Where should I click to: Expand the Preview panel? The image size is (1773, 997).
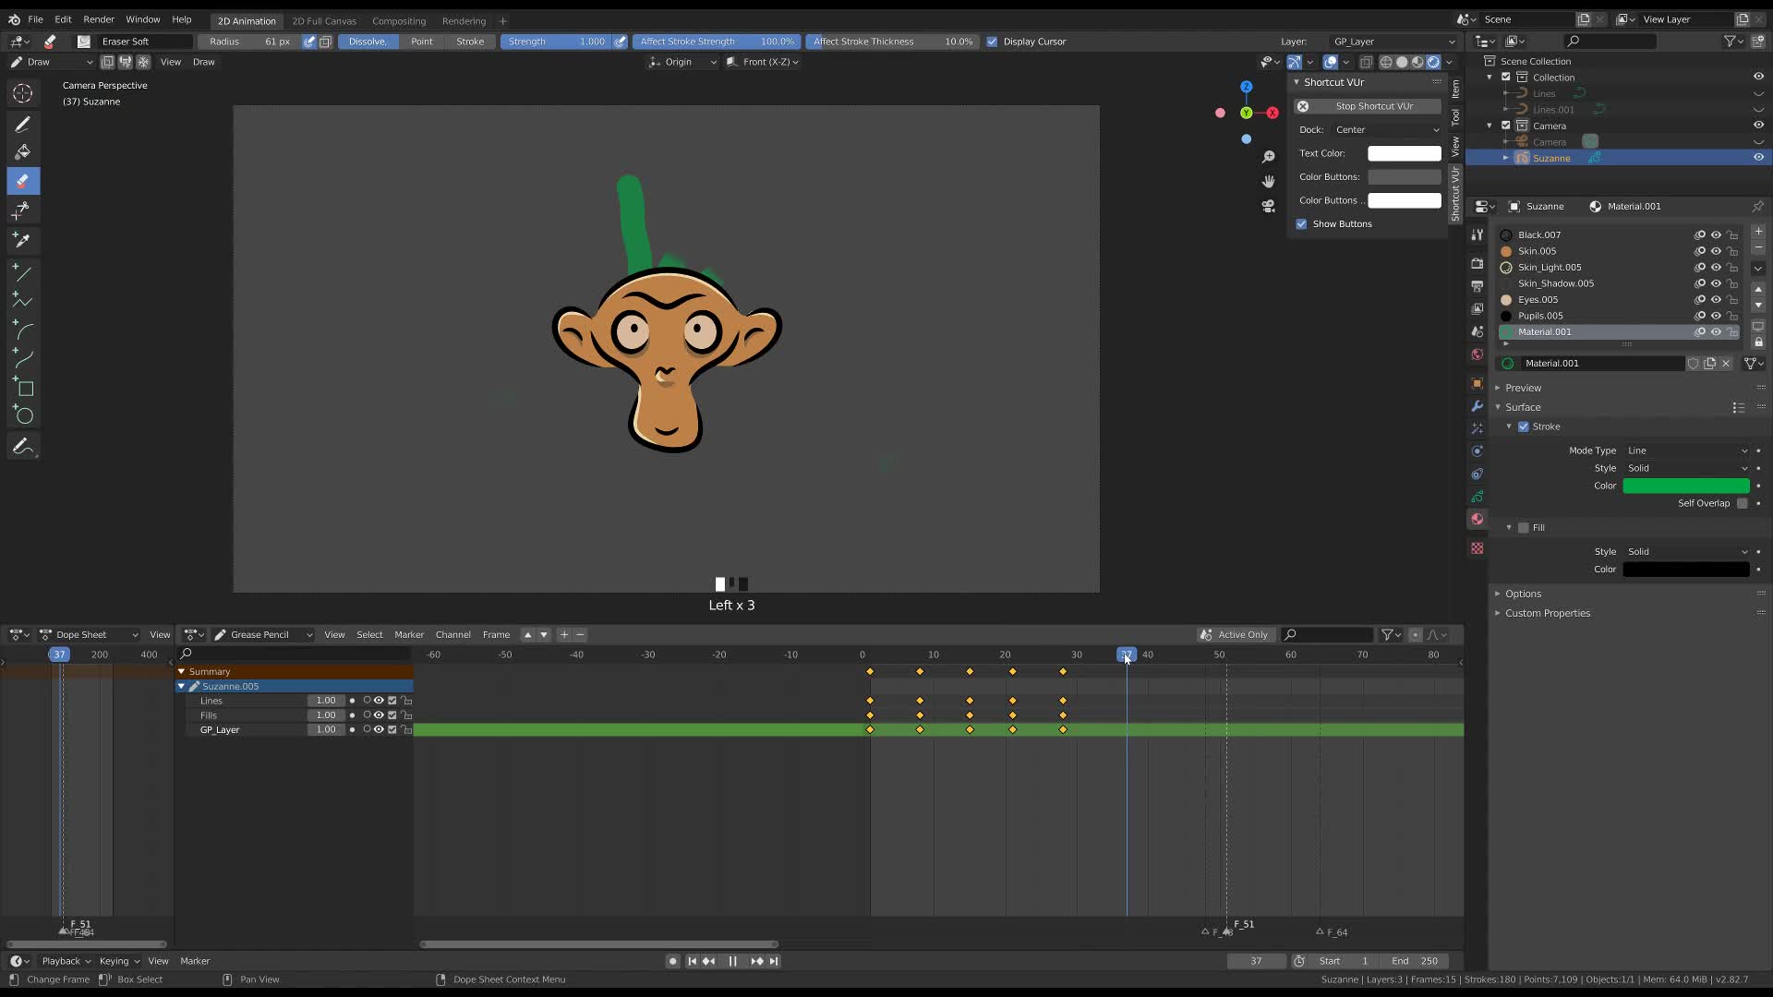tap(1523, 388)
